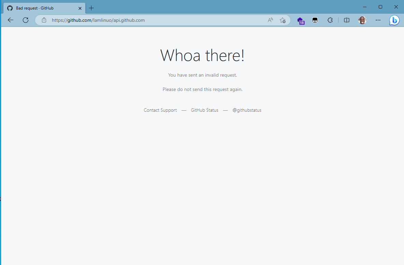
Task: Open the Bing Copilot sidebar
Action: (394, 20)
